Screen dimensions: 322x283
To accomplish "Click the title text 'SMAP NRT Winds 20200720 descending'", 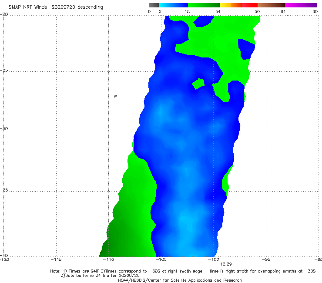I will [x=56, y=7].
